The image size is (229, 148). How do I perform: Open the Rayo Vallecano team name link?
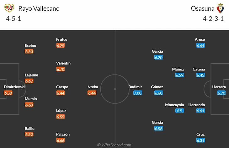click(x=39, y=8)
